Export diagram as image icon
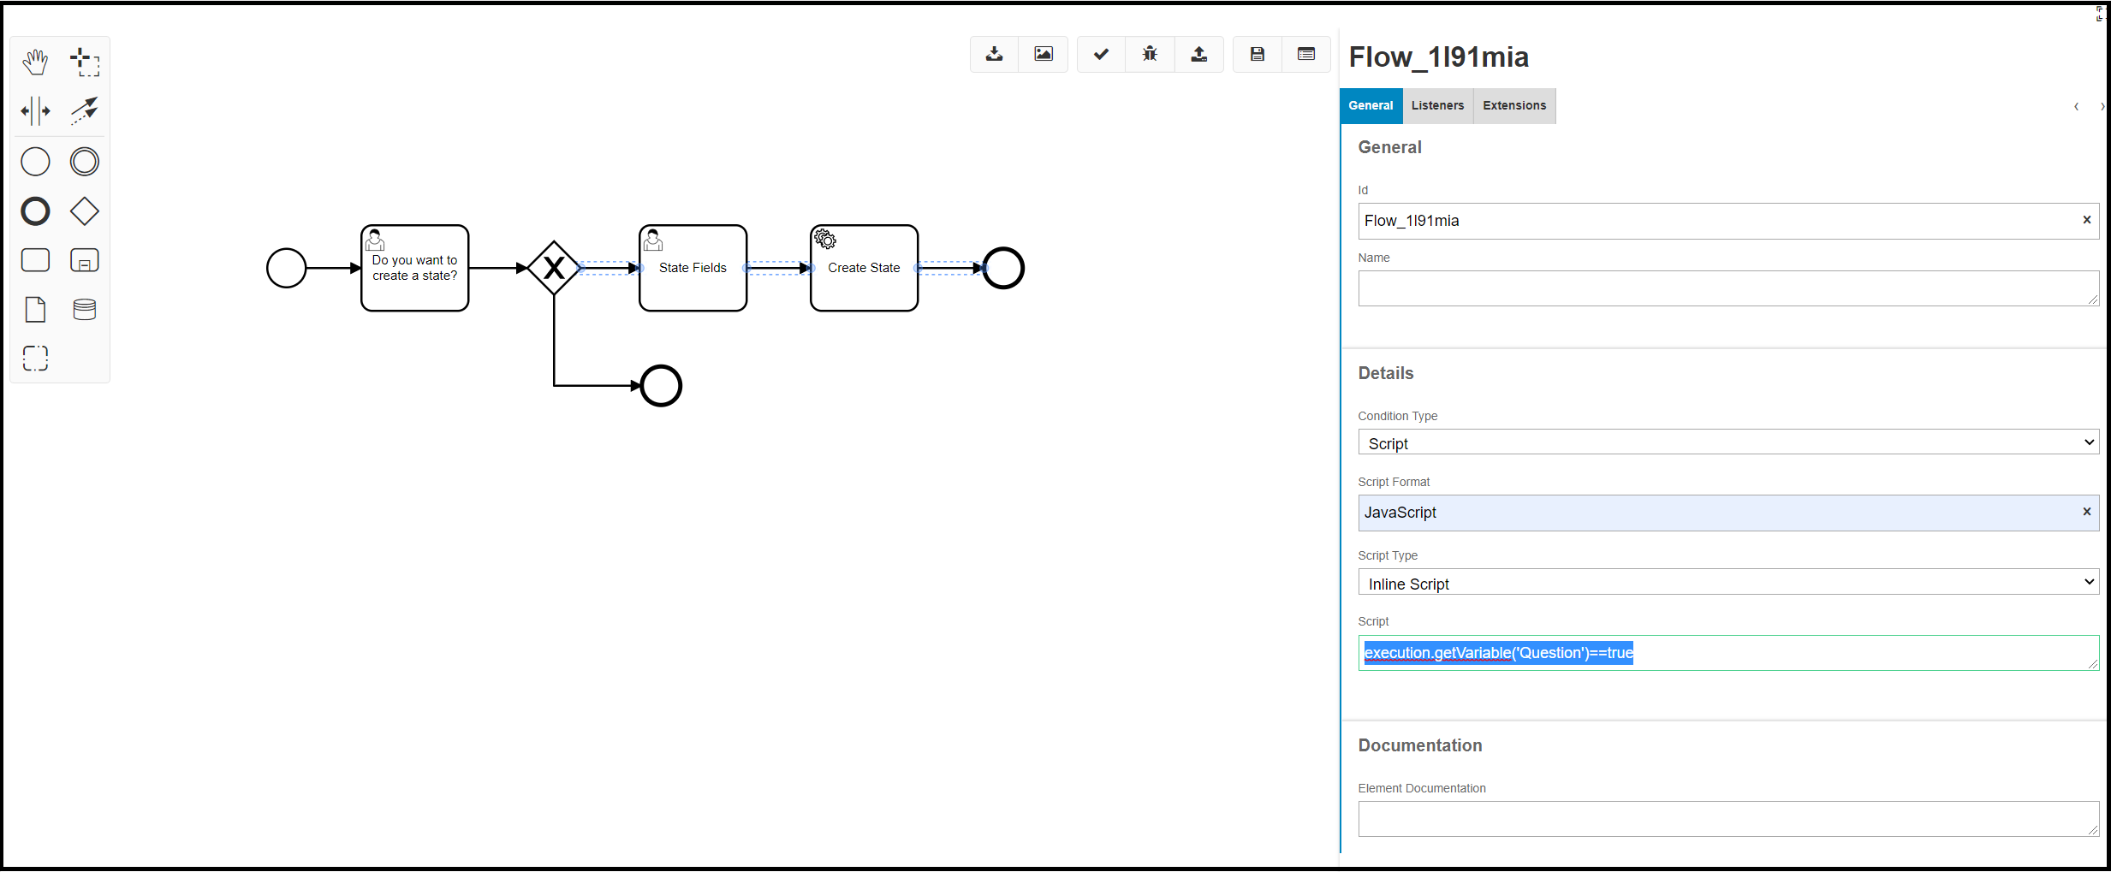 pyautogui.click(x=1043, y=55)
